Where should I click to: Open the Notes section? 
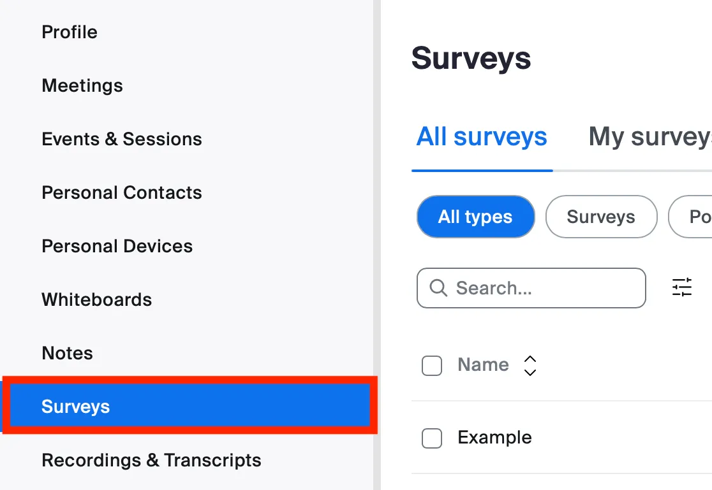click(x=67, y=353)
